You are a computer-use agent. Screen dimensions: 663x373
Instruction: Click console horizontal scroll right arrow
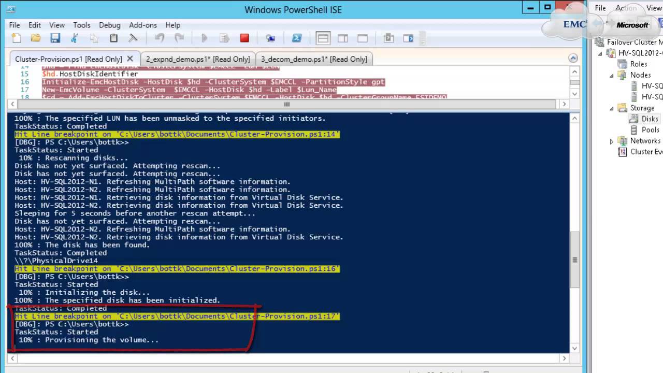point(565,358)
